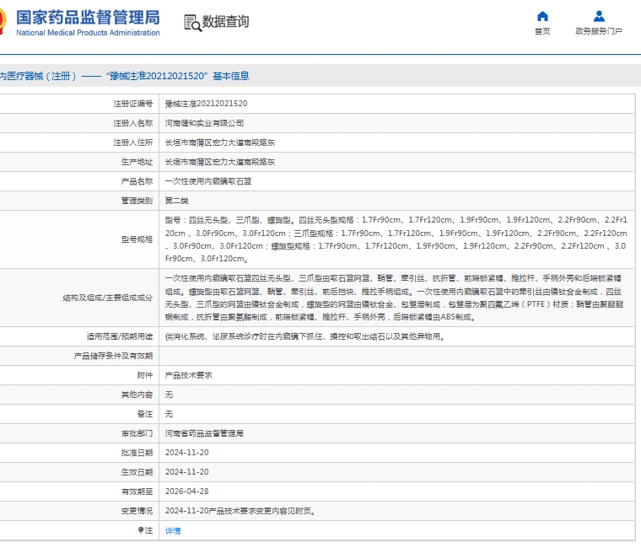Click change record text starting 2024-11-20产品技术要求
Screen dimensions: 641x548
click(x=240, y=511)
